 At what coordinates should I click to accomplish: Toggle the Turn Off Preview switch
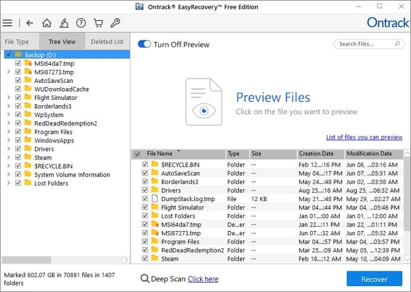144,44
